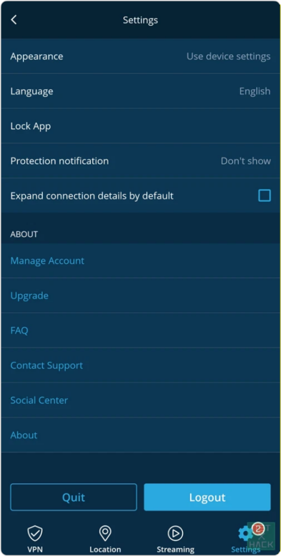The height and width of the screenshot is (556, 281).
Task: Select the Settings gear icon
Action: tap(245, 534)
